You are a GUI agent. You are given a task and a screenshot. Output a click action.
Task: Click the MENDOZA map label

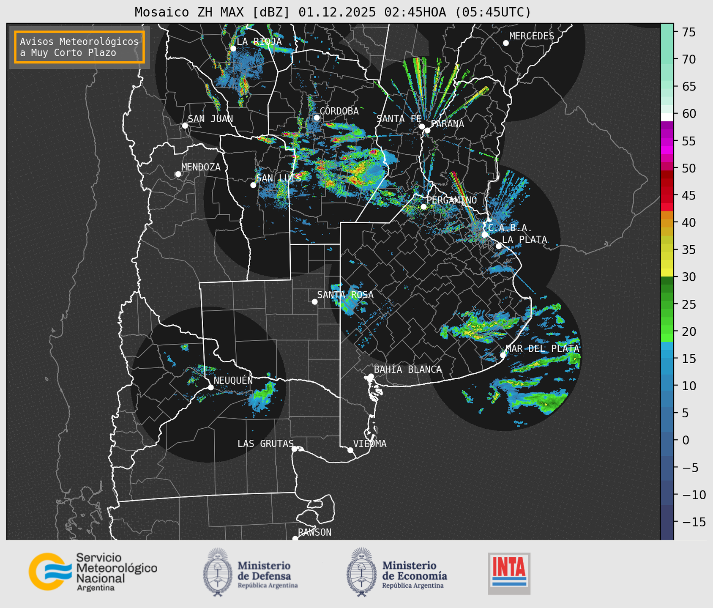click(201, 167)
